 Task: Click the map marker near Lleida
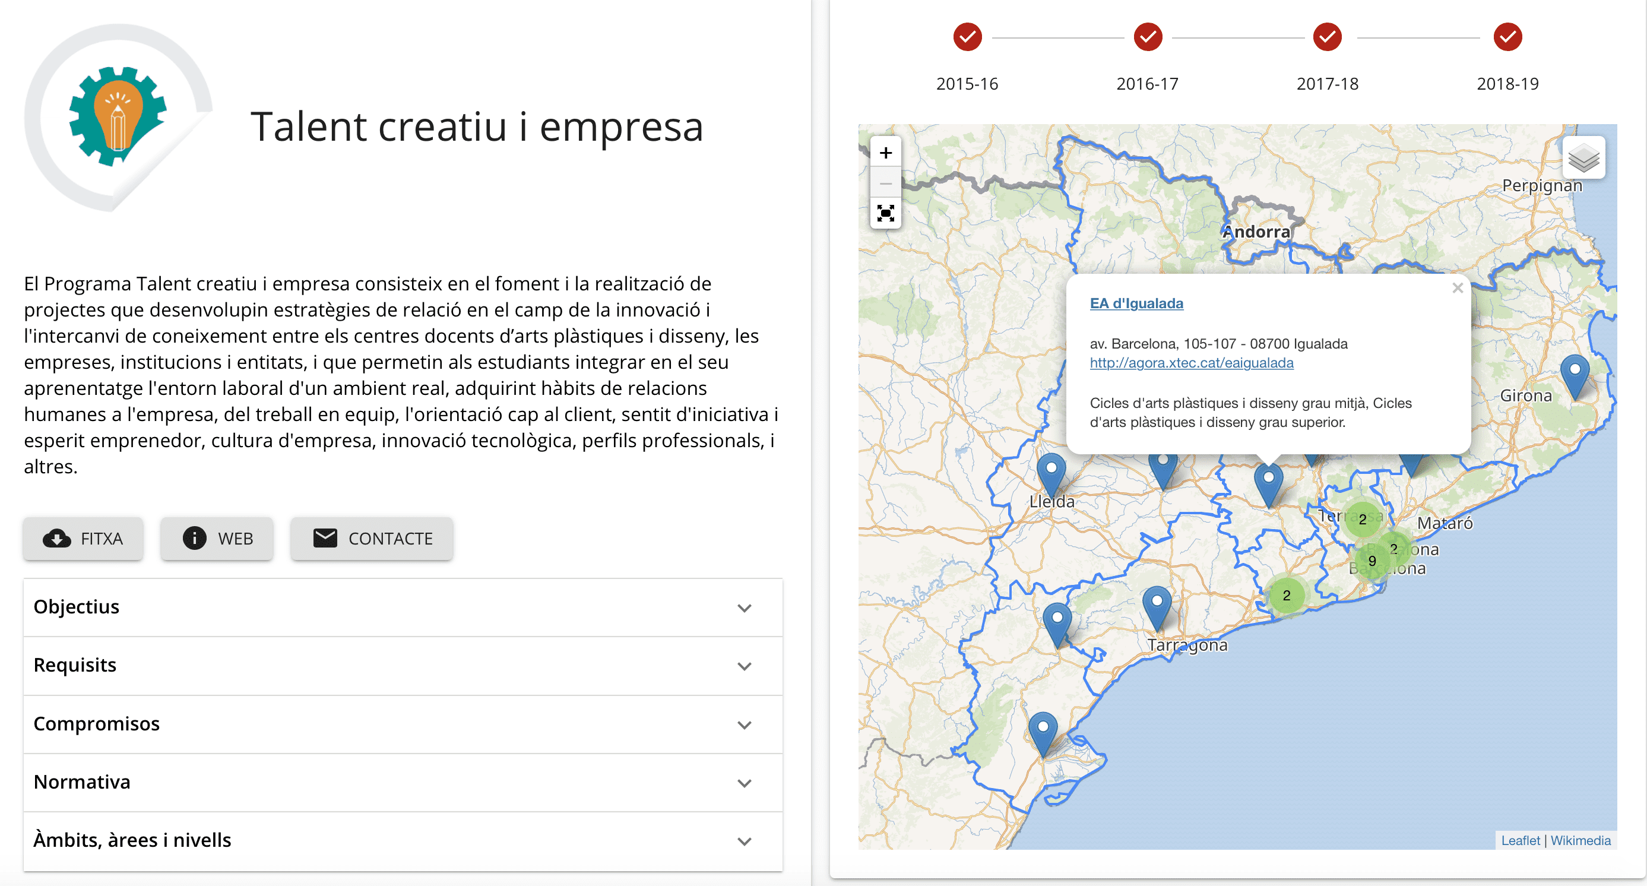pyautogui.click(x=1050, y=474)
